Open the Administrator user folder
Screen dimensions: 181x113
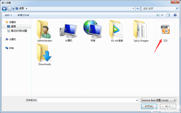(x=45, y=31)
